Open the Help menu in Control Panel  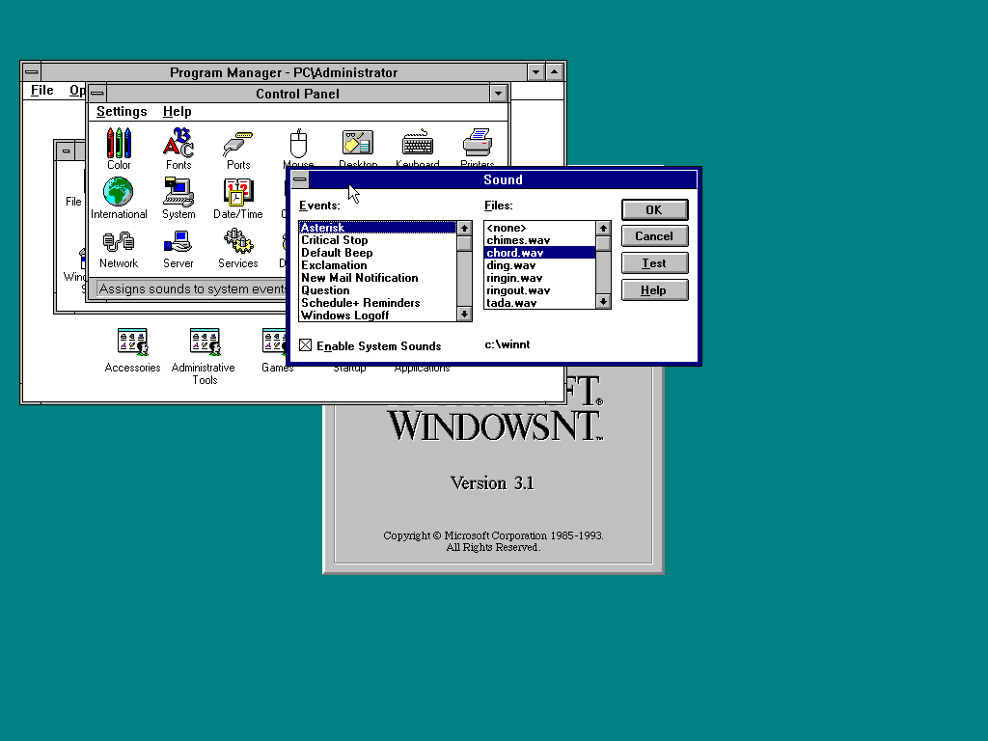click(x=178, y=112)
